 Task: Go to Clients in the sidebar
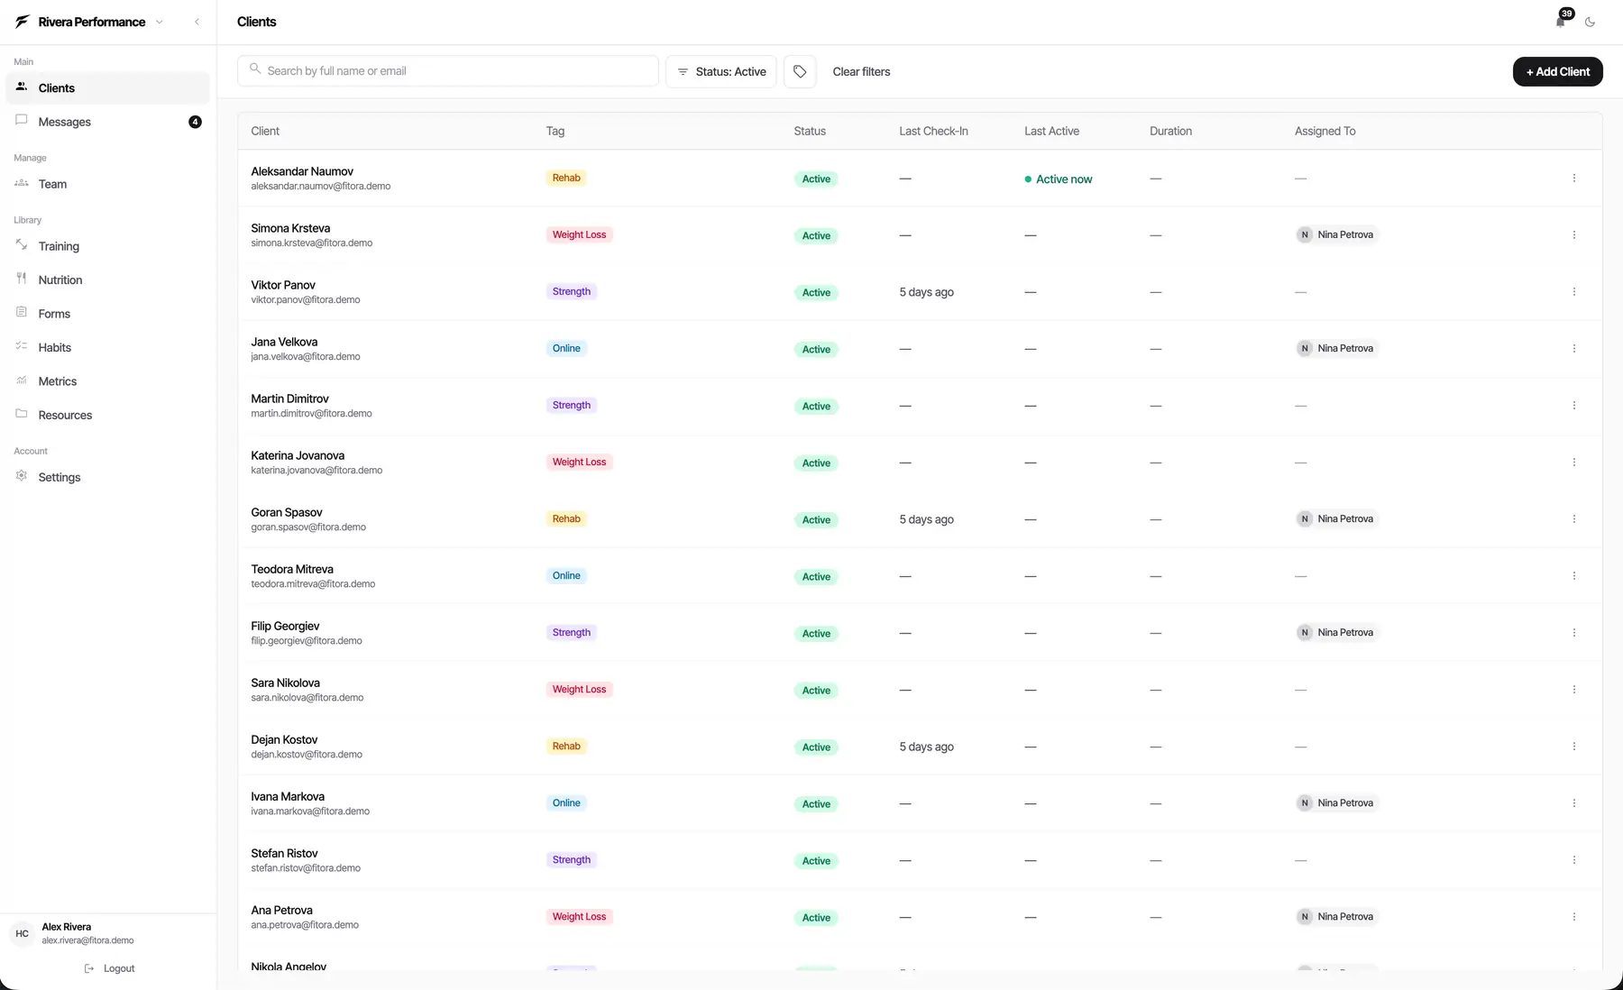[x=107, y=87]
